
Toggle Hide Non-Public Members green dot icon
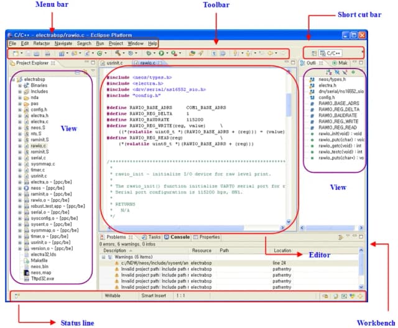tap(353, 72)
